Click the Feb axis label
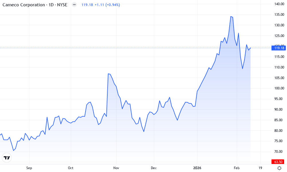 pos(237,168)
